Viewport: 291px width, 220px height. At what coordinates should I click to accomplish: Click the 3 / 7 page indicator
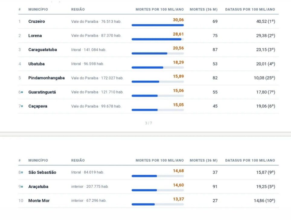click(149, 123)
